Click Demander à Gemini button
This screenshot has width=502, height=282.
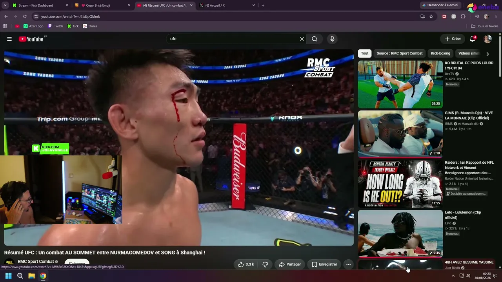(440, 5)
